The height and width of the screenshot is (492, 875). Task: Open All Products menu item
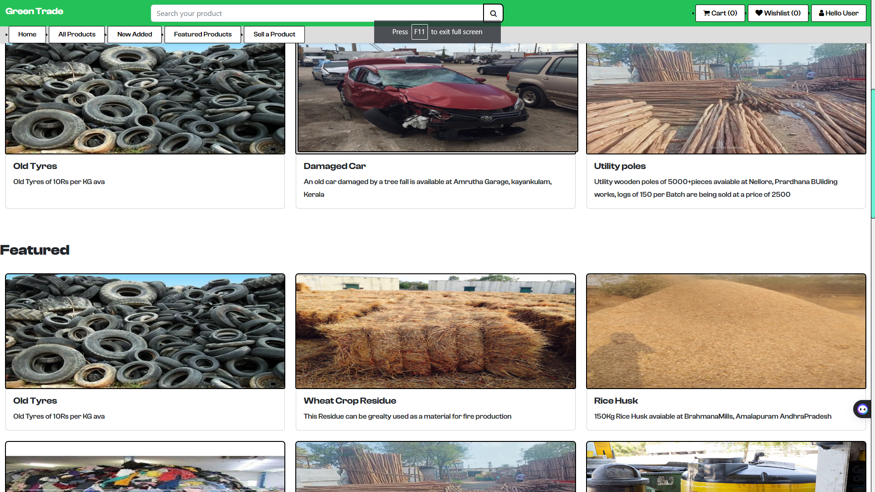(x=77, y=34)
